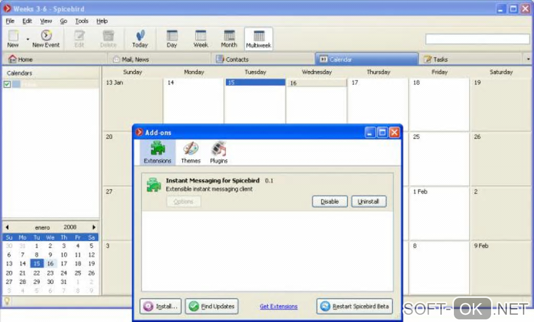Click the month name enero
Screen dimensions: 534x322
(42, 227)
